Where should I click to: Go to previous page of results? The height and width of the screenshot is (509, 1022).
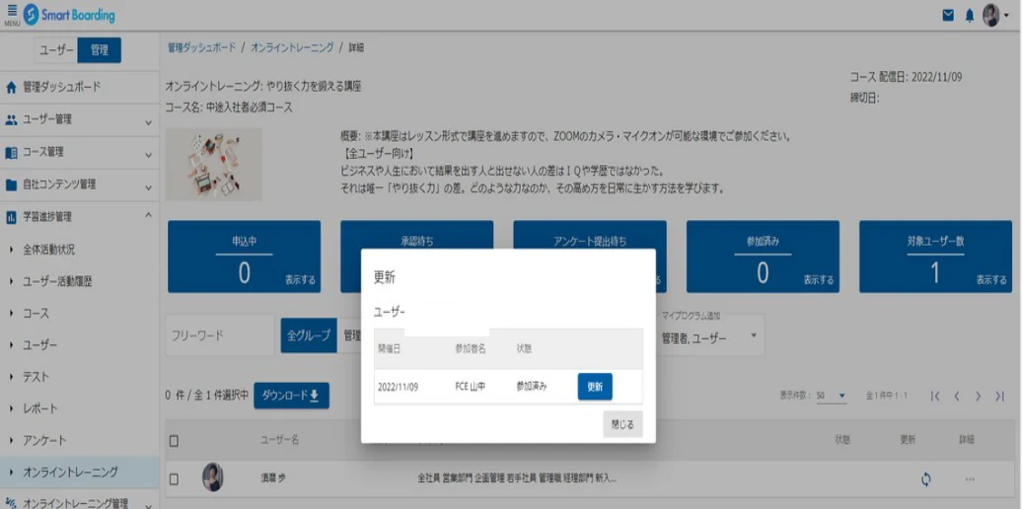pos(957,397)
